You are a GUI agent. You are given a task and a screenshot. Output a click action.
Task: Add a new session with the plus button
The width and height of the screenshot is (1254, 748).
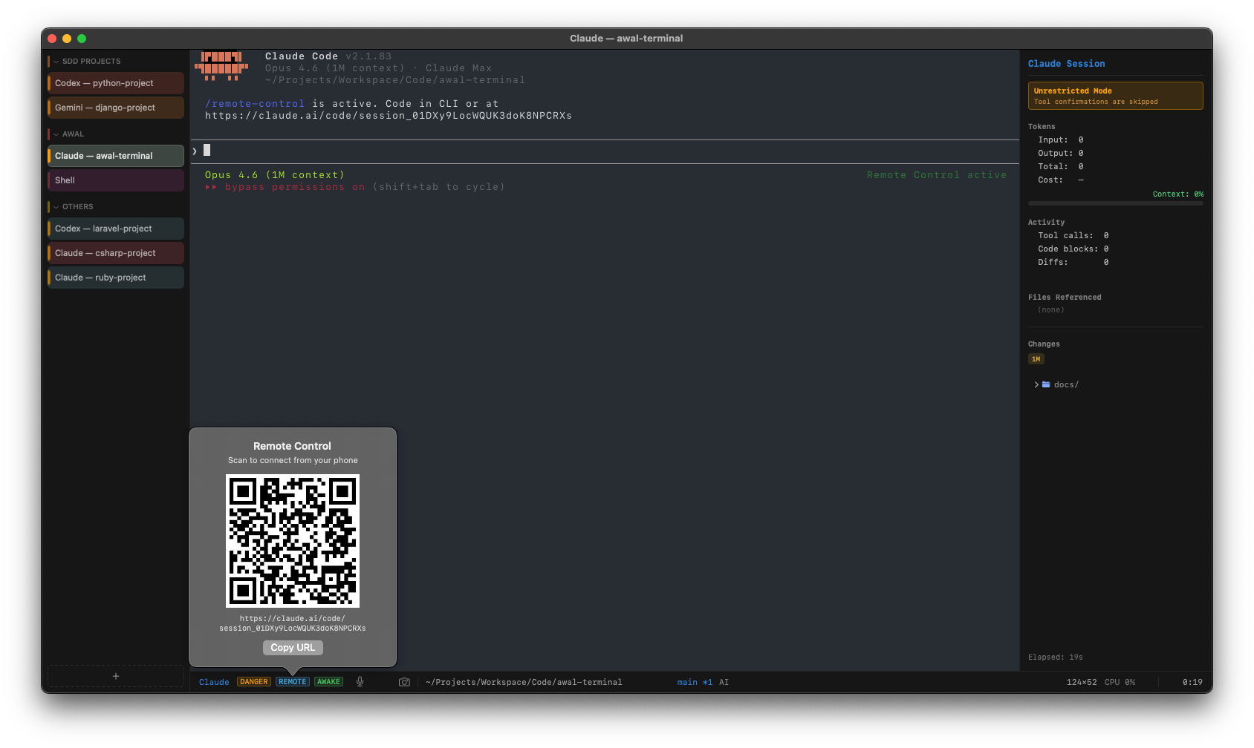[x=115, y=676]
